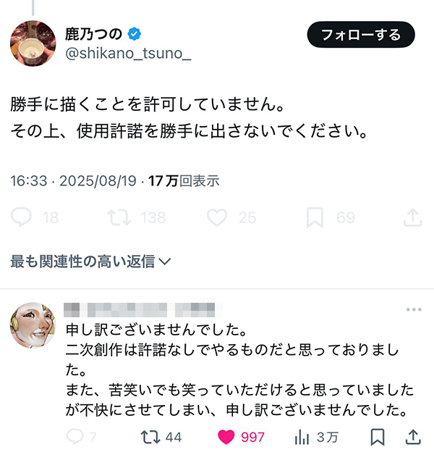Bookmark the apology reply
This screenshot has height=460, width=434.
pos(376,437)
